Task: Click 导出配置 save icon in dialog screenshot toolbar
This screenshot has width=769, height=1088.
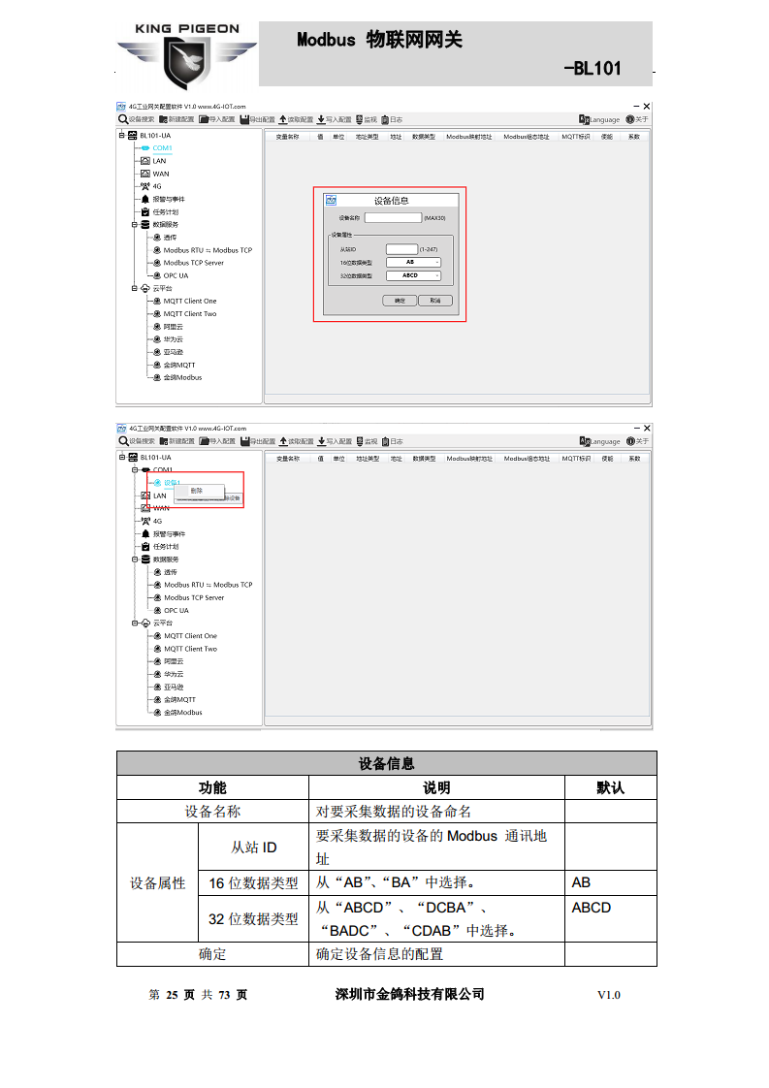Action: coord(244,119)
